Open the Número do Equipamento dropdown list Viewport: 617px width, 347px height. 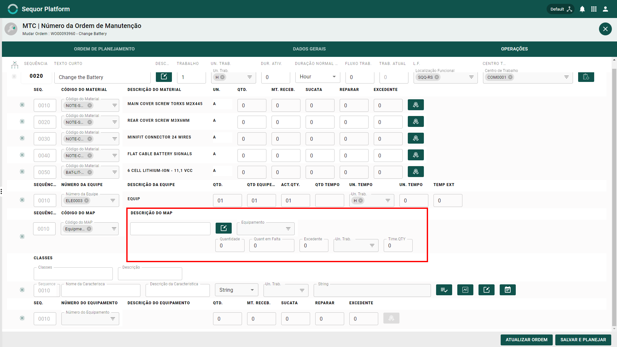113,319
